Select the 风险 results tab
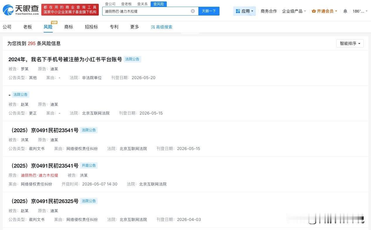 (48, 27)
